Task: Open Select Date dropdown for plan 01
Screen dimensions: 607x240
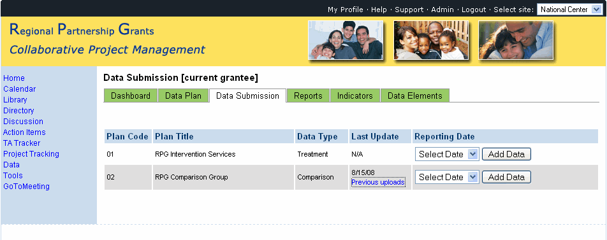Action: [447, 154]
